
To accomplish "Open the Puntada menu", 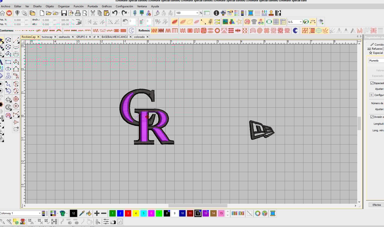I will point(92,6).
